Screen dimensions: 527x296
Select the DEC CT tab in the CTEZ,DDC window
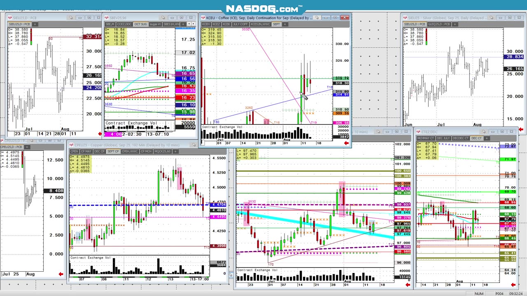[x=476, y=138]
